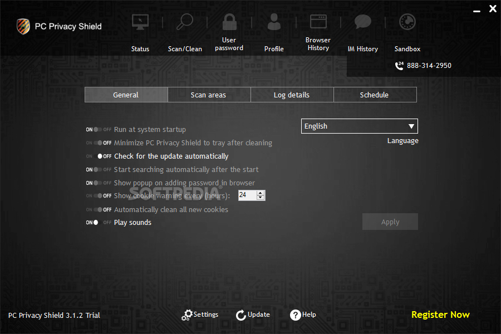This screenshot has width=501, height=334.
Task: Open the Browser History window icon
Action: (x=318, y=22)
